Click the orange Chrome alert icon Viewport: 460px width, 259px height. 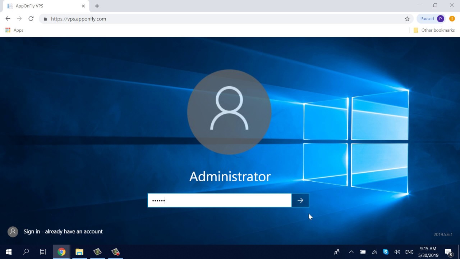pyautogui.click(x=452, y=19)
